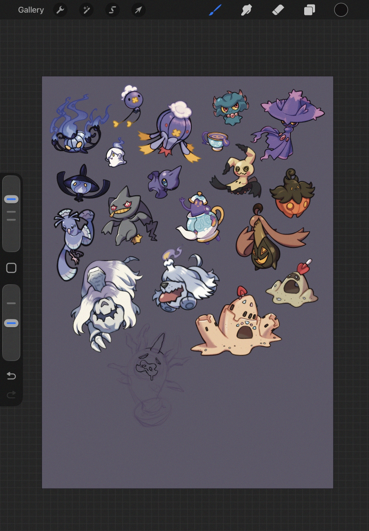This screenshot has height=531, width=369.
Task: Select the Smudge finger tool
Action: (246, 10)
